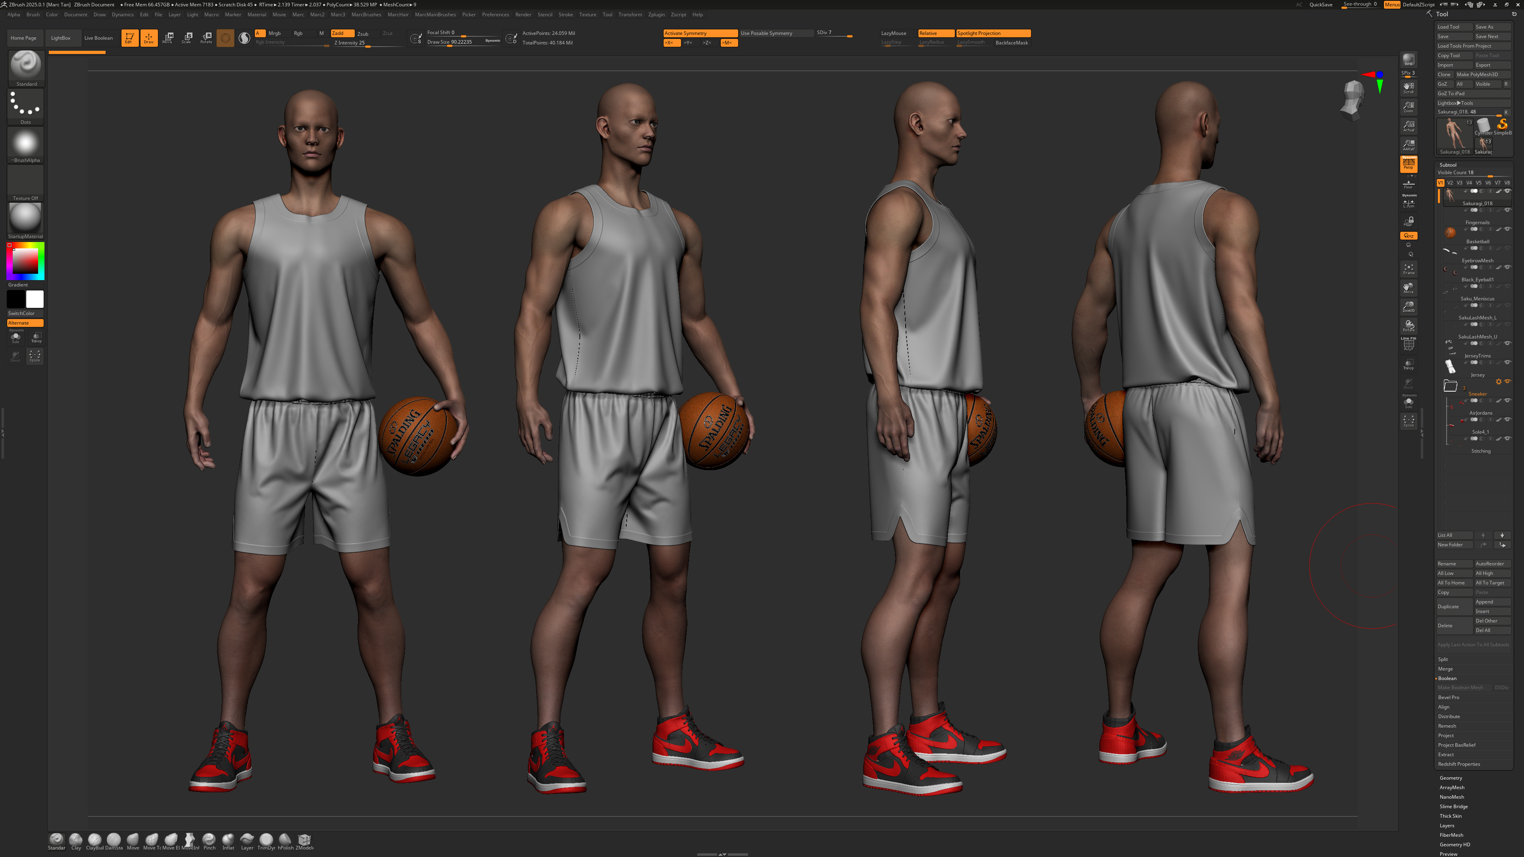
Task: Open the BrushAlpha picker
Action: coord(25,144)
